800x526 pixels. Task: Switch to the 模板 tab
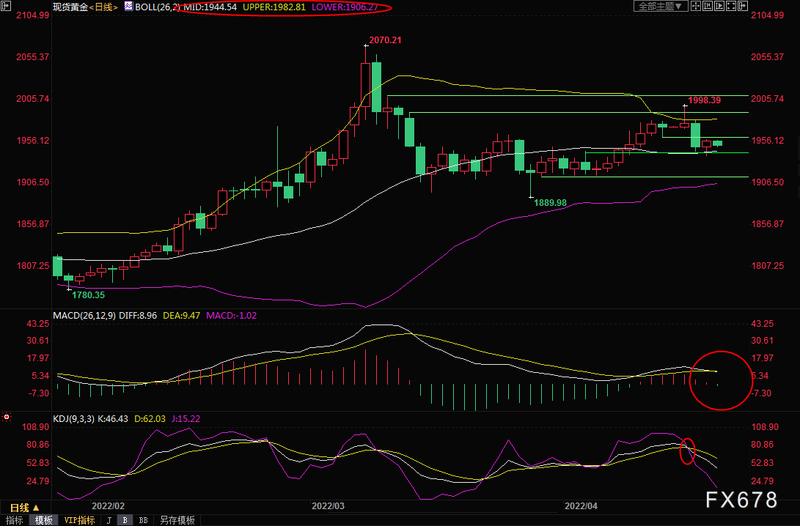44,520
